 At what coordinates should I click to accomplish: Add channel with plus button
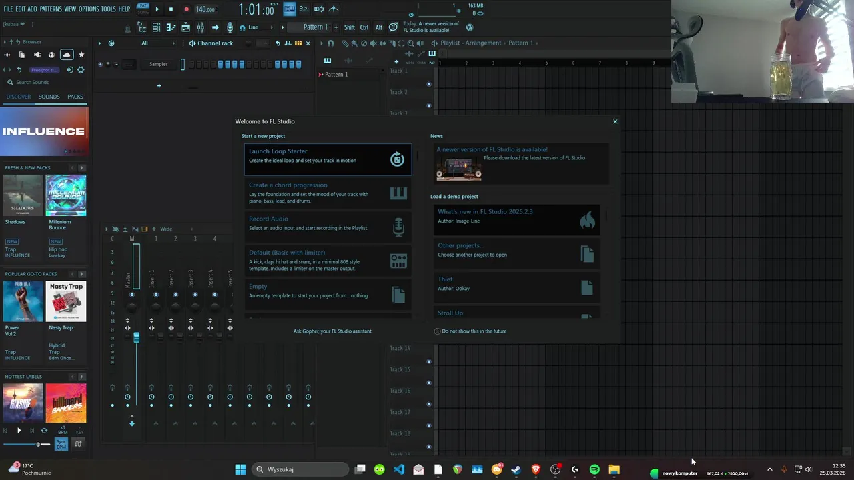[159, 85]
